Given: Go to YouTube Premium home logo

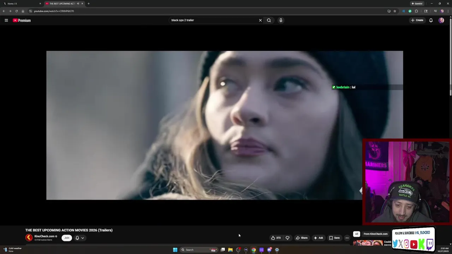Looking at the screenshot, I should [x=22, y=20].
